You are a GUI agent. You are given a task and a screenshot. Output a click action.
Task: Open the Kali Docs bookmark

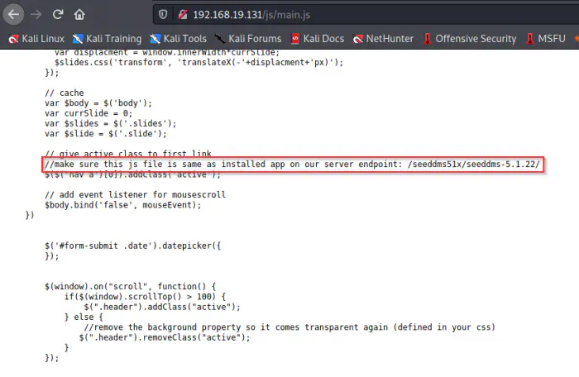[x=317, y=38]
